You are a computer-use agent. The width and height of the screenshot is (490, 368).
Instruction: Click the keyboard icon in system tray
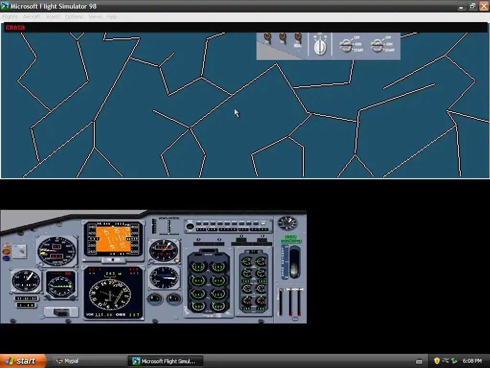(x=419, y=361)
